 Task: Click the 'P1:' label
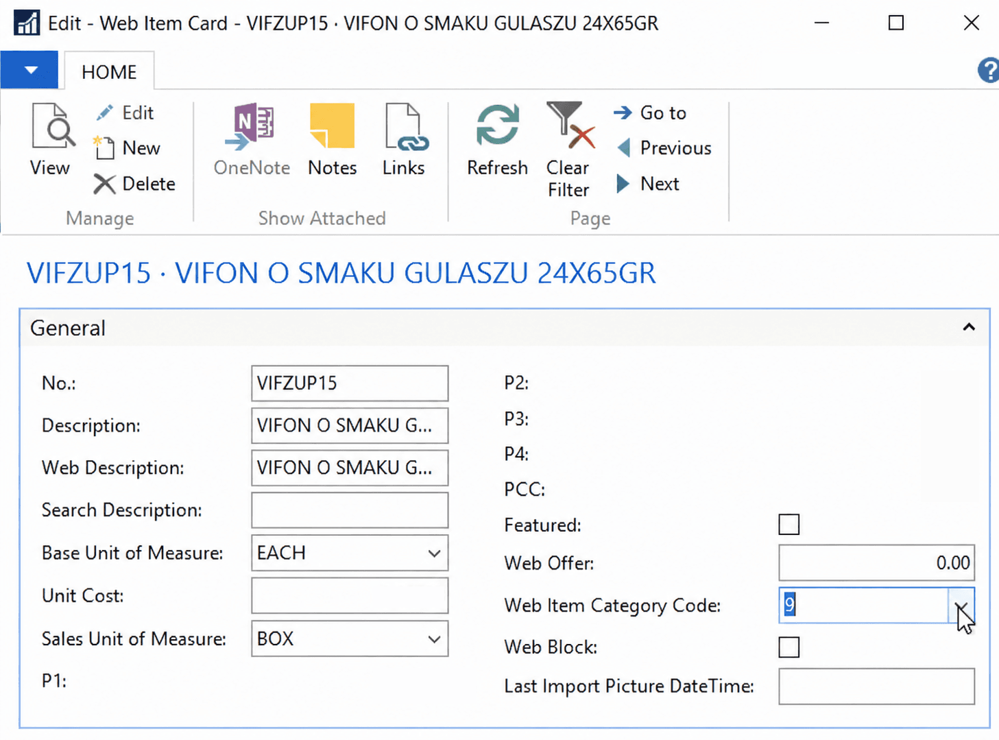coord(54,681)
